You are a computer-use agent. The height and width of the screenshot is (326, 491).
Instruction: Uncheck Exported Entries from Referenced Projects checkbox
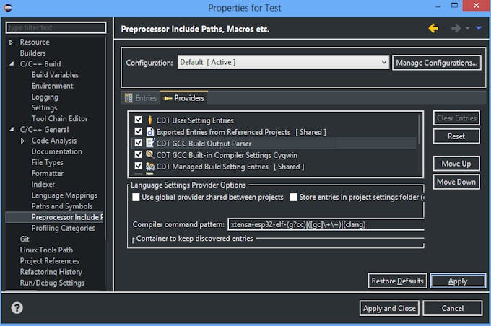[x=138, y=131]
